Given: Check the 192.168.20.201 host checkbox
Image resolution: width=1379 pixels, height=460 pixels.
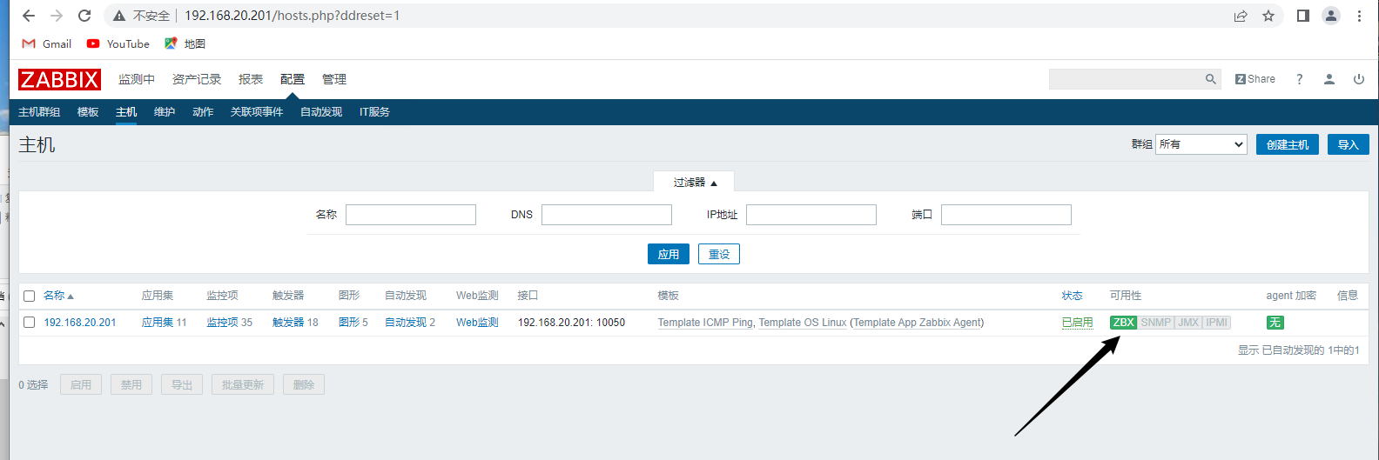Looking at the screenshot, I should (x=29, y=323).
